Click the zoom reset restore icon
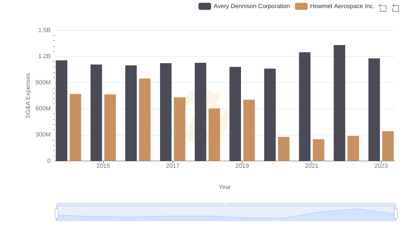 tap(395, 8)
